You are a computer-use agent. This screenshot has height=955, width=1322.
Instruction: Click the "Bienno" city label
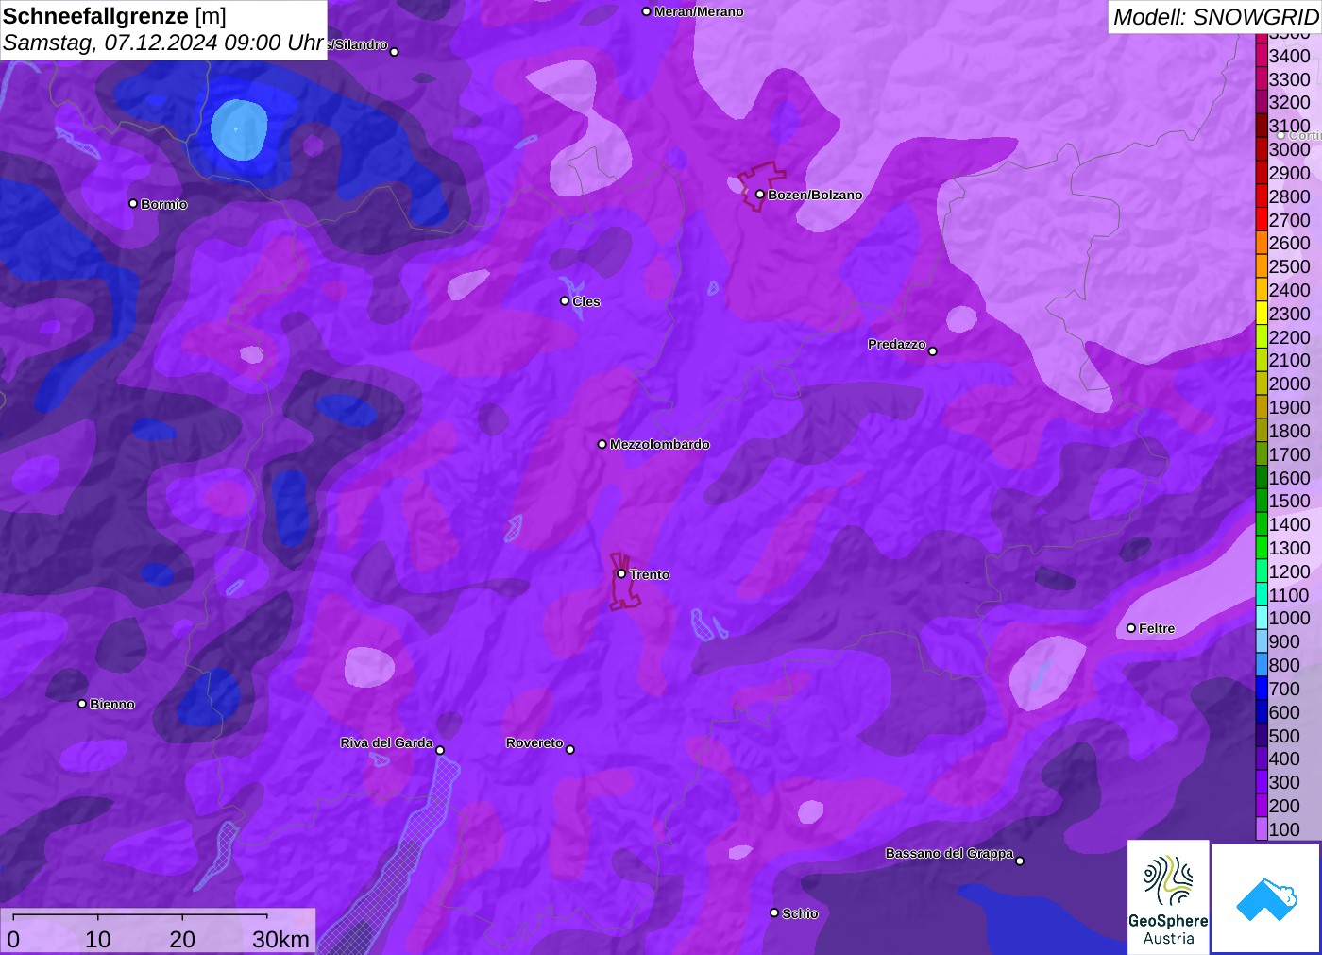[x=112, y=704]
